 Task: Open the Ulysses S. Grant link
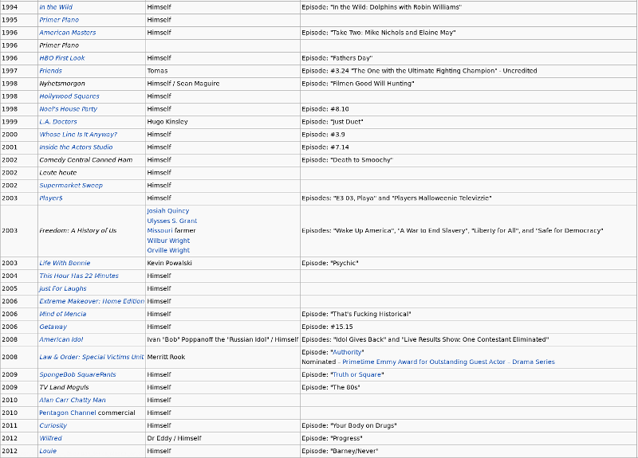(172, 221)
